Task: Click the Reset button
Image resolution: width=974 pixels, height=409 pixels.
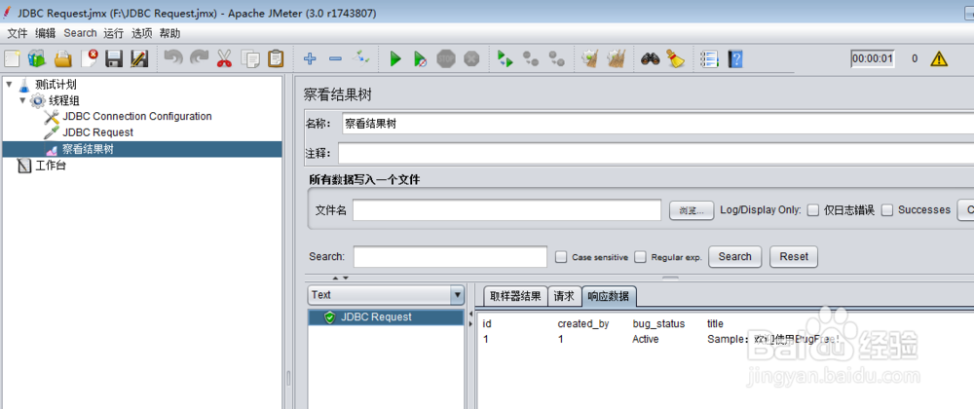Action: pyautogui.click(x=794, y=256)
